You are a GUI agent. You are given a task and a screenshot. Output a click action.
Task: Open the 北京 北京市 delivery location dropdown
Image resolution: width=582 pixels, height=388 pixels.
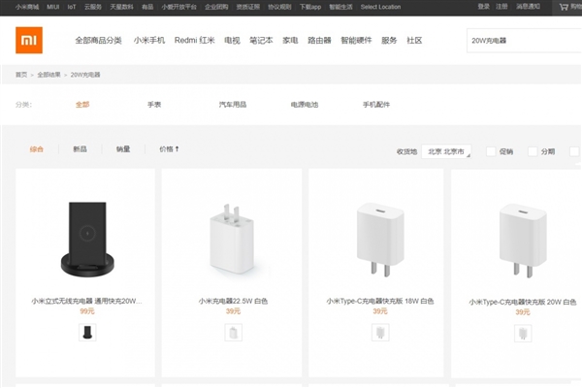point(446,151)
